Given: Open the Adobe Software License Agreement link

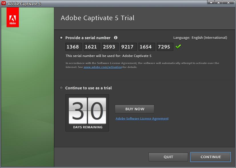Looking at the screenshot, I should (142, 119).
